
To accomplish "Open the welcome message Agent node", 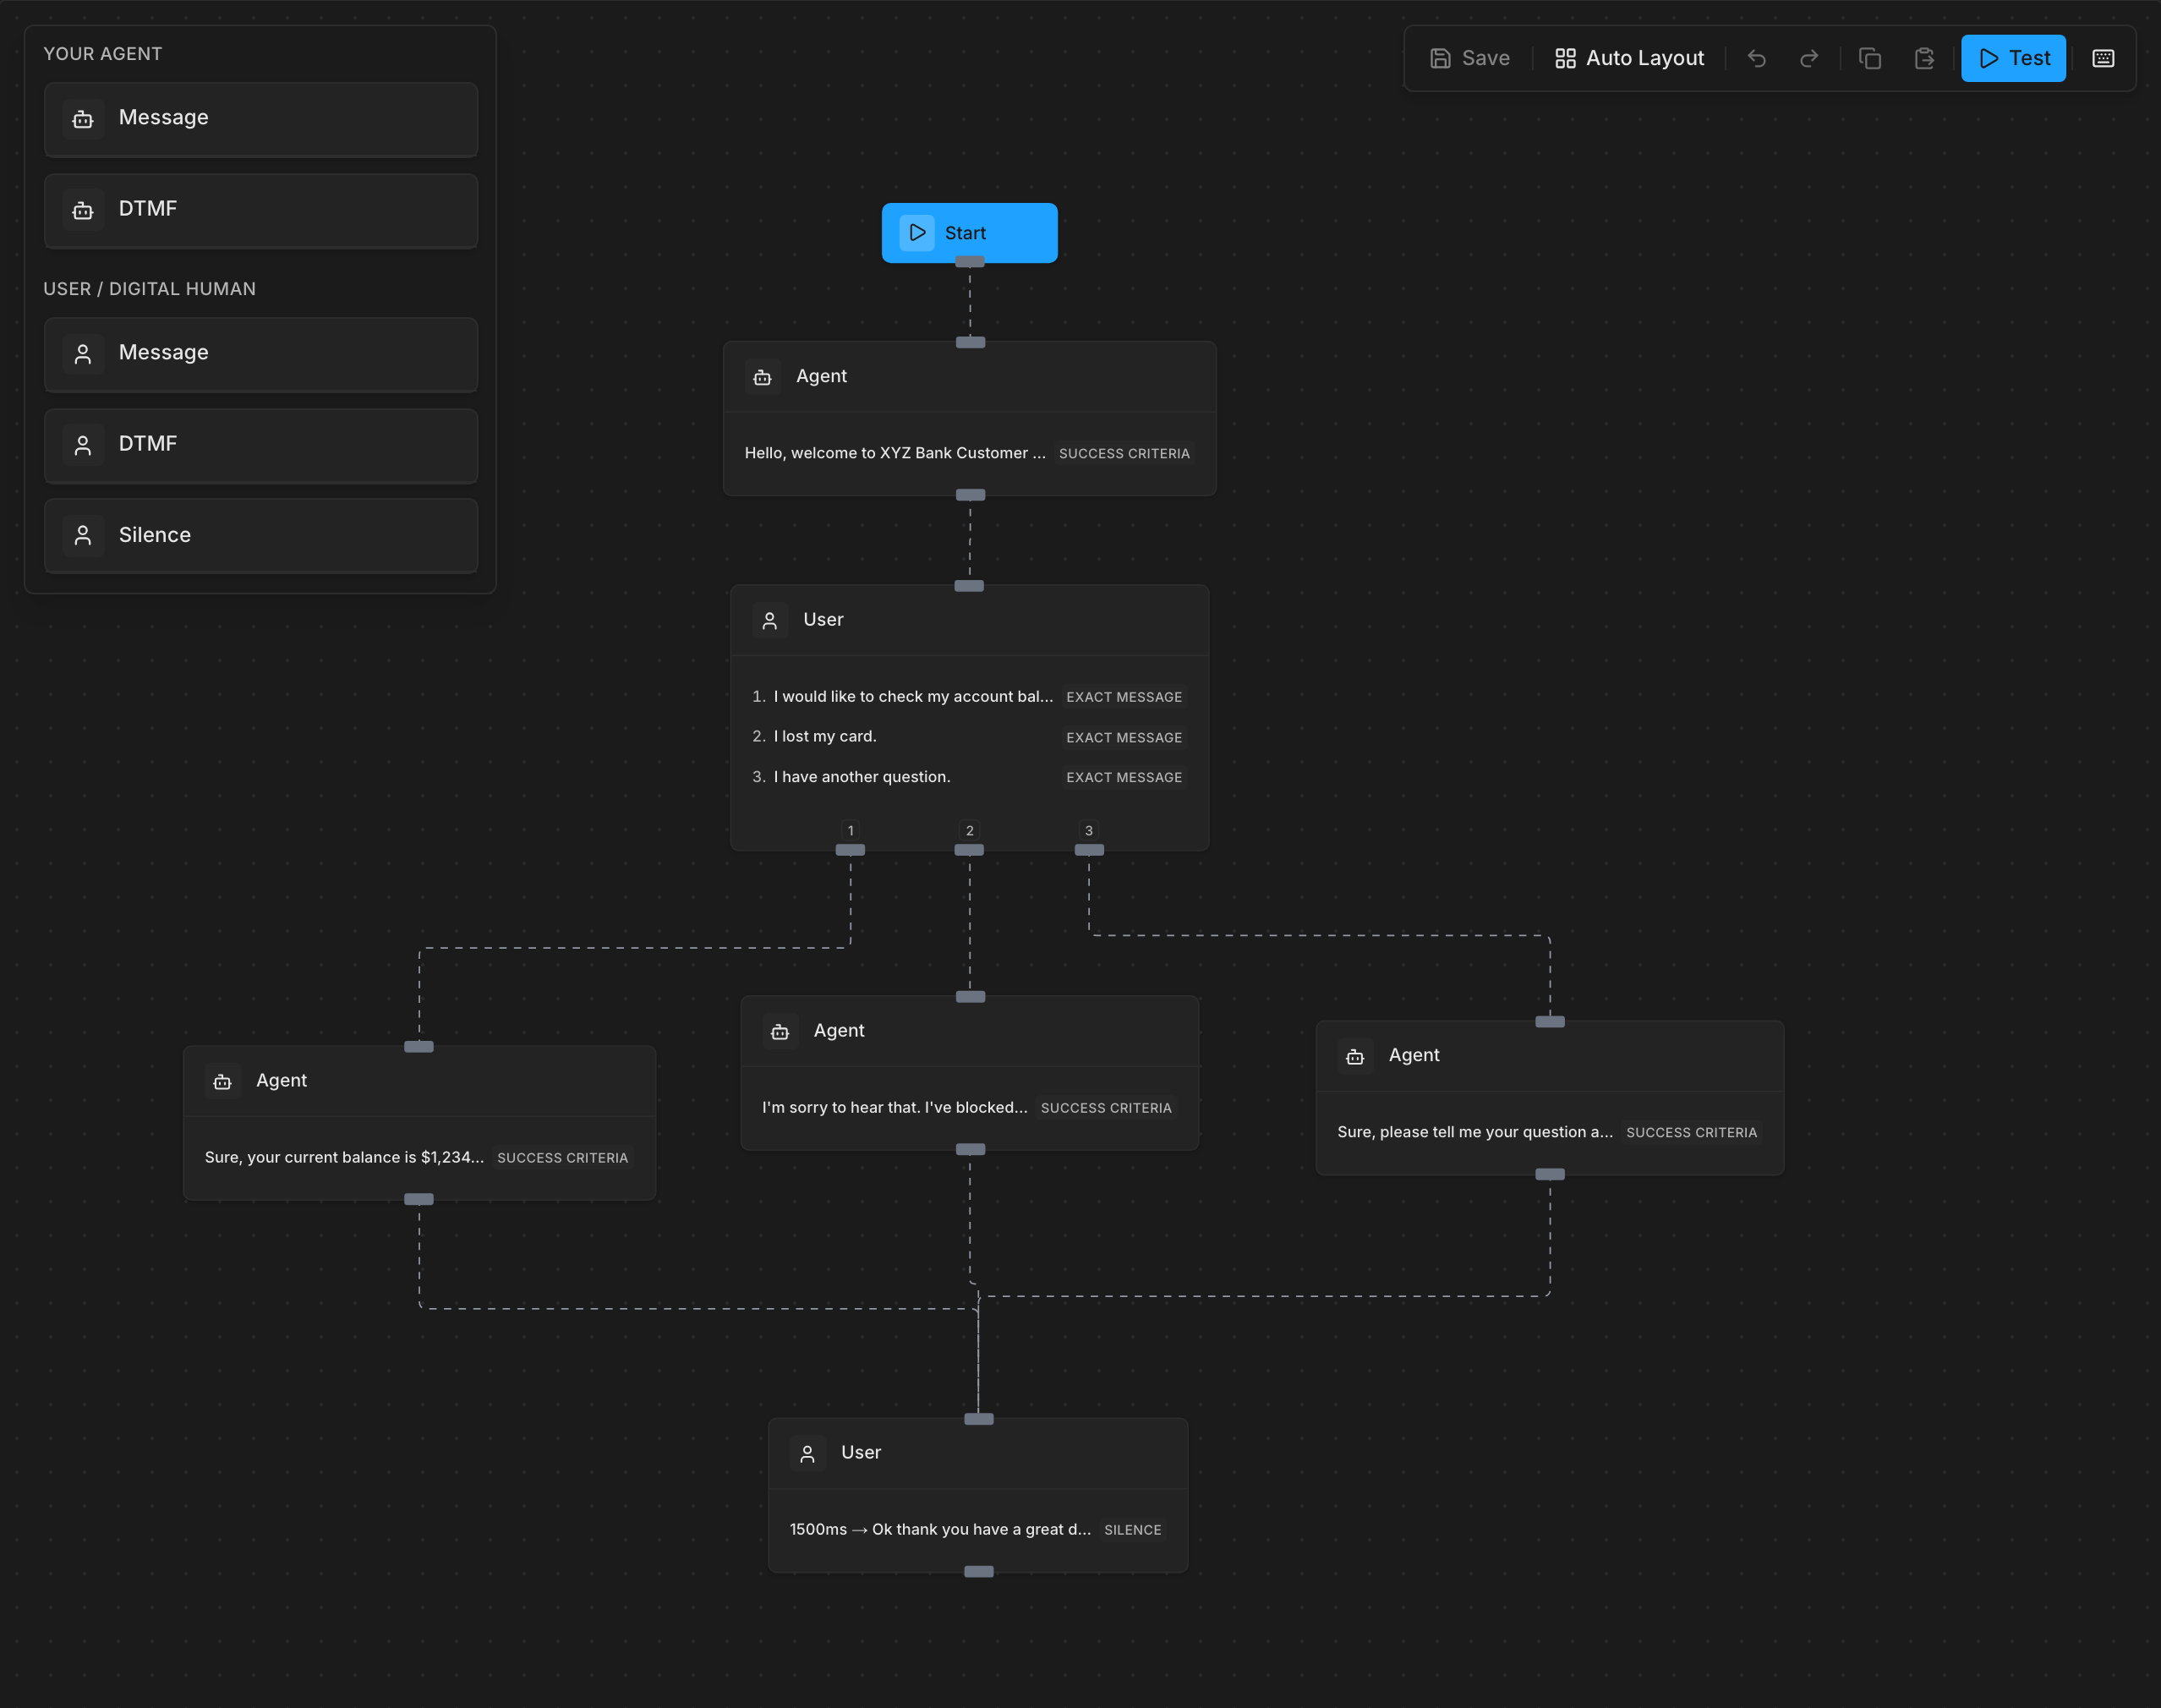I will coord(969,418).
